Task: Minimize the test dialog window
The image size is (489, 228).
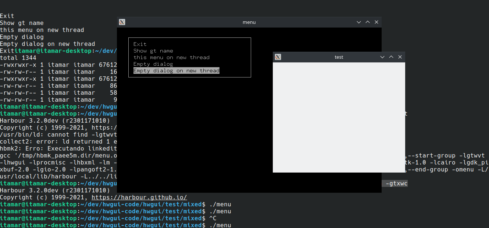Action: pyautogui.click(x=382, y=57)
